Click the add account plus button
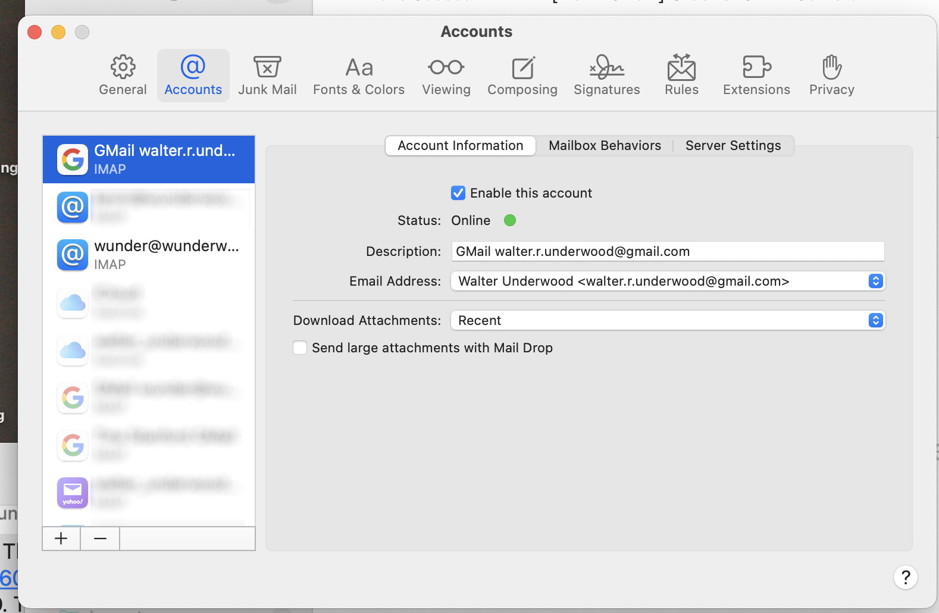Image resolution: width=939 pixels, height=613 pixels. point(61,539)
